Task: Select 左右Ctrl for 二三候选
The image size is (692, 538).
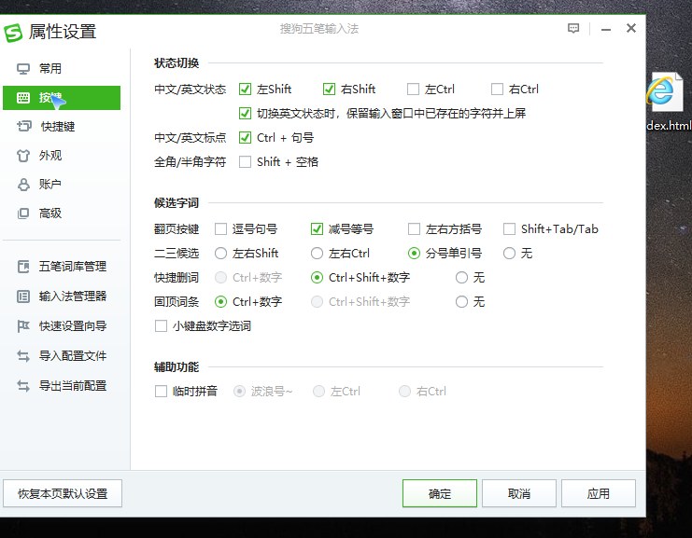Action: (317, 254)
